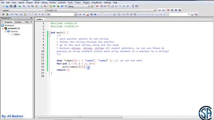Click the horizontal scrollbar thumb

tap(80, 117)
